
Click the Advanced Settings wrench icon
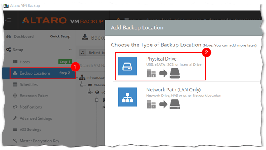point(15,118)
